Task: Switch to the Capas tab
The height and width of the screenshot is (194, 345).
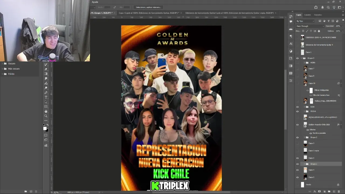Action: 299,15
